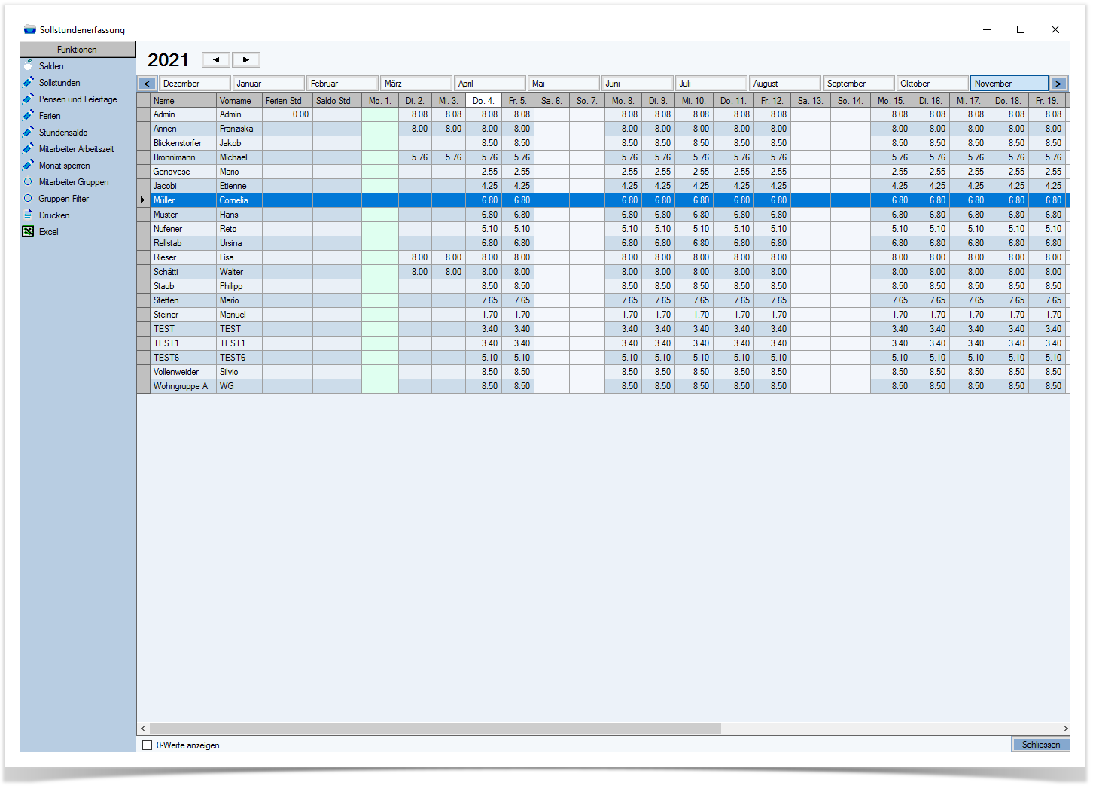The width and height of the screenshot is (1096, 789).
Task: Click the Gruppen Filter circle icon
Action: 28,198
